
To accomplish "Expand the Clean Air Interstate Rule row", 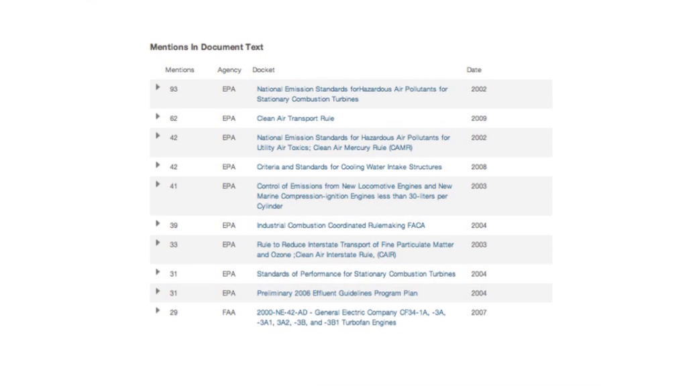I will 158,243.
